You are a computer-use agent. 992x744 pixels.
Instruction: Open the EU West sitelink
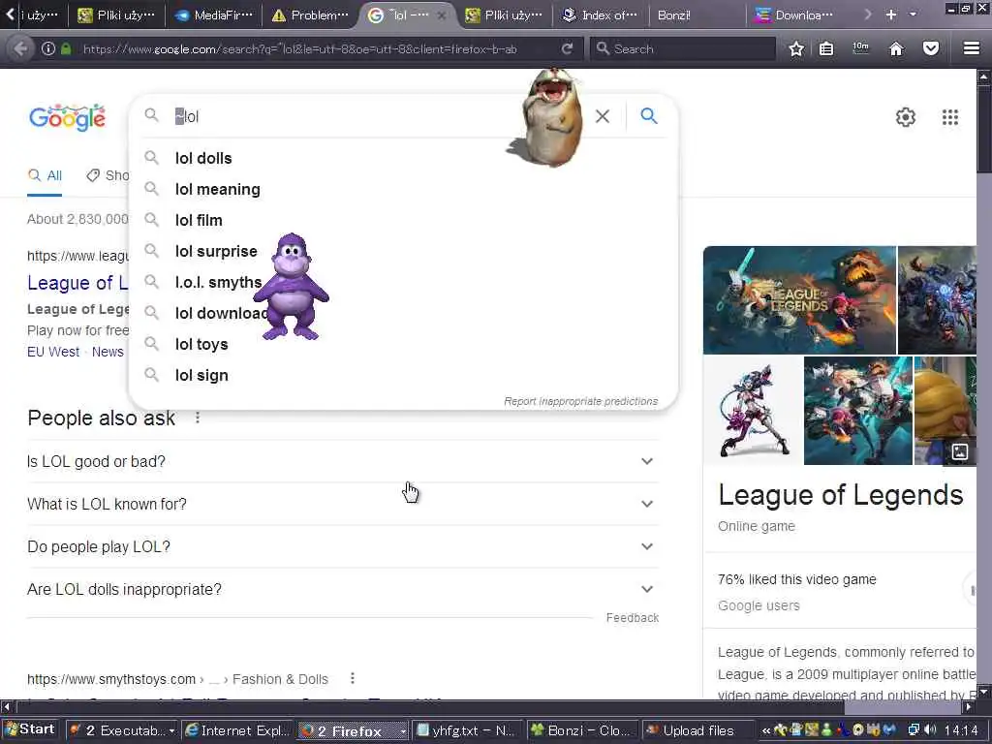[53, 352]
